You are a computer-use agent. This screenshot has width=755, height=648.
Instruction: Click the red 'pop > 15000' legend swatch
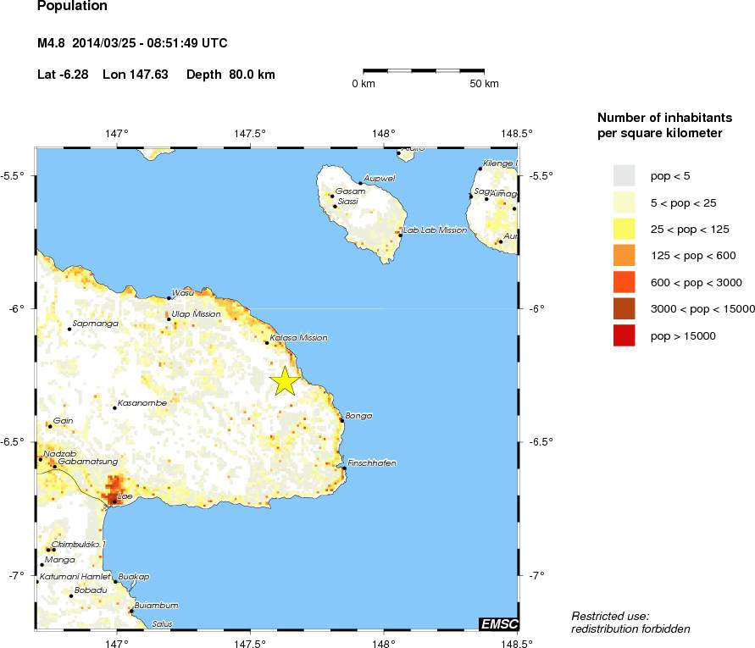624,335
